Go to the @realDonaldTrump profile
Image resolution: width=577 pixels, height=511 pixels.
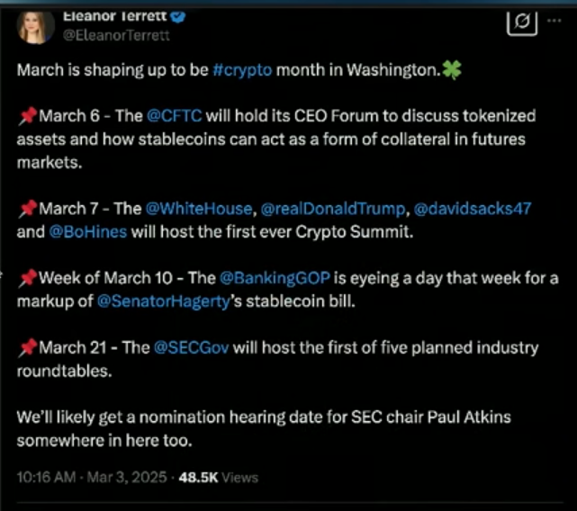point(332,209)
